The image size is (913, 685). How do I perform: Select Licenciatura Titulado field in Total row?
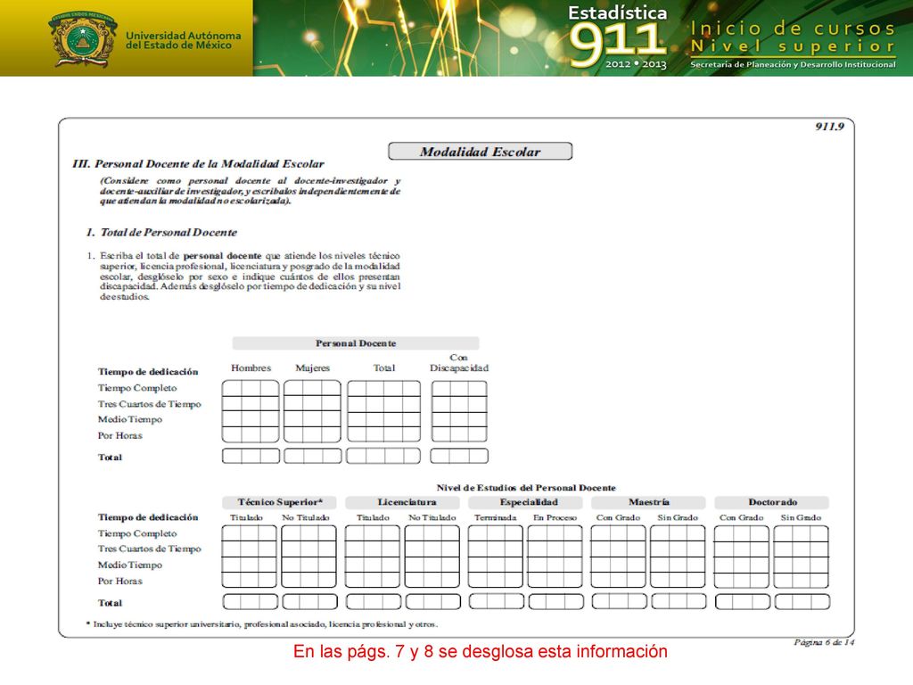pyautogui.click(x=374, y=602)
